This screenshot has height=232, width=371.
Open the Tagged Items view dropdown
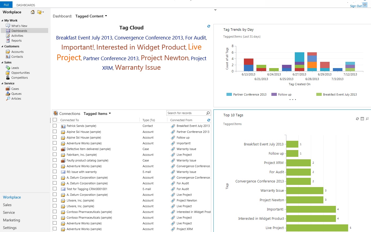click(x=110, y=114)
